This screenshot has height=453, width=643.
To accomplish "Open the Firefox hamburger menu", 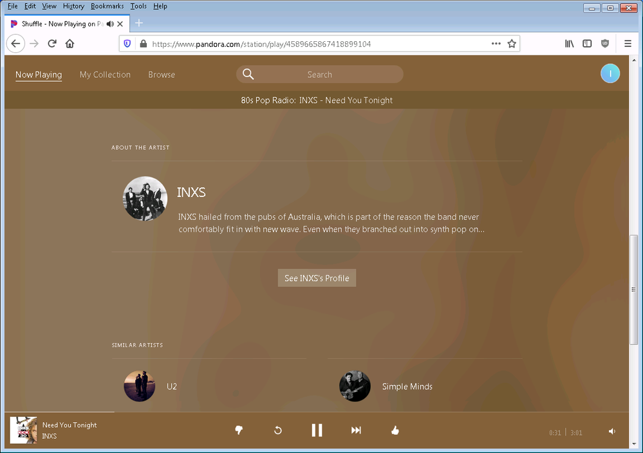I will [628, 44].
